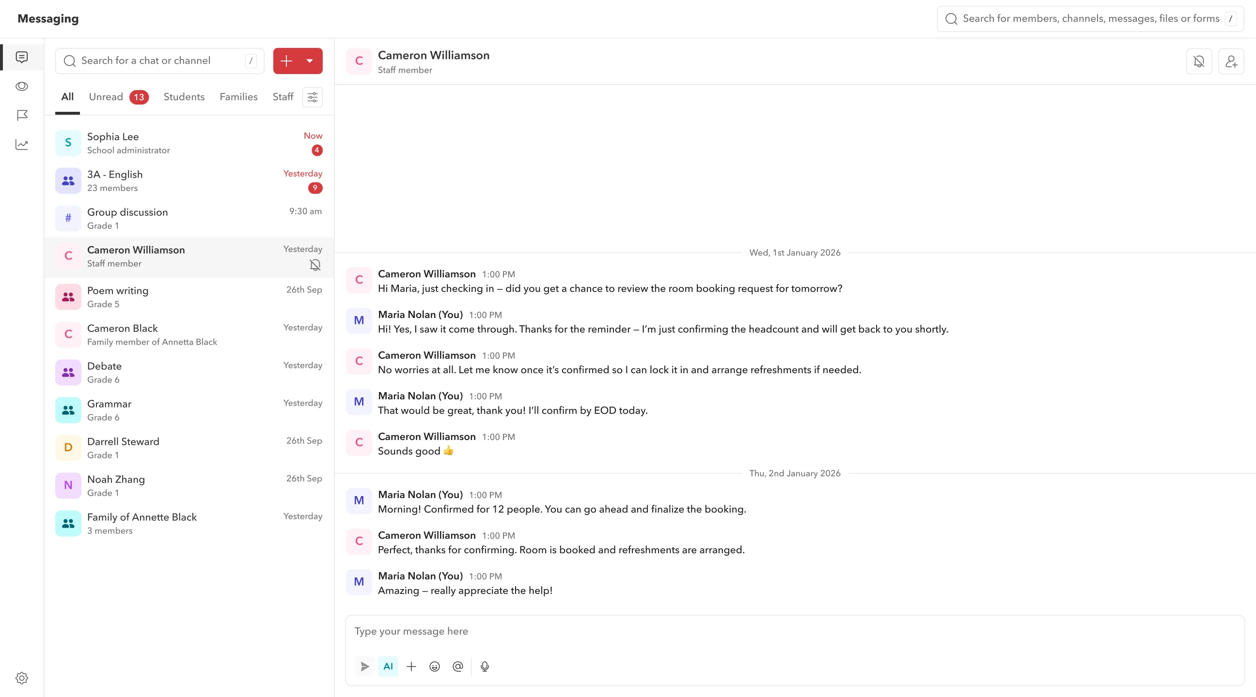The height and width of the screenshot is (697, 1256).
Task: Expand the new chat dropdown arrow
Action: pyautogui.click(x=310, y=61)
